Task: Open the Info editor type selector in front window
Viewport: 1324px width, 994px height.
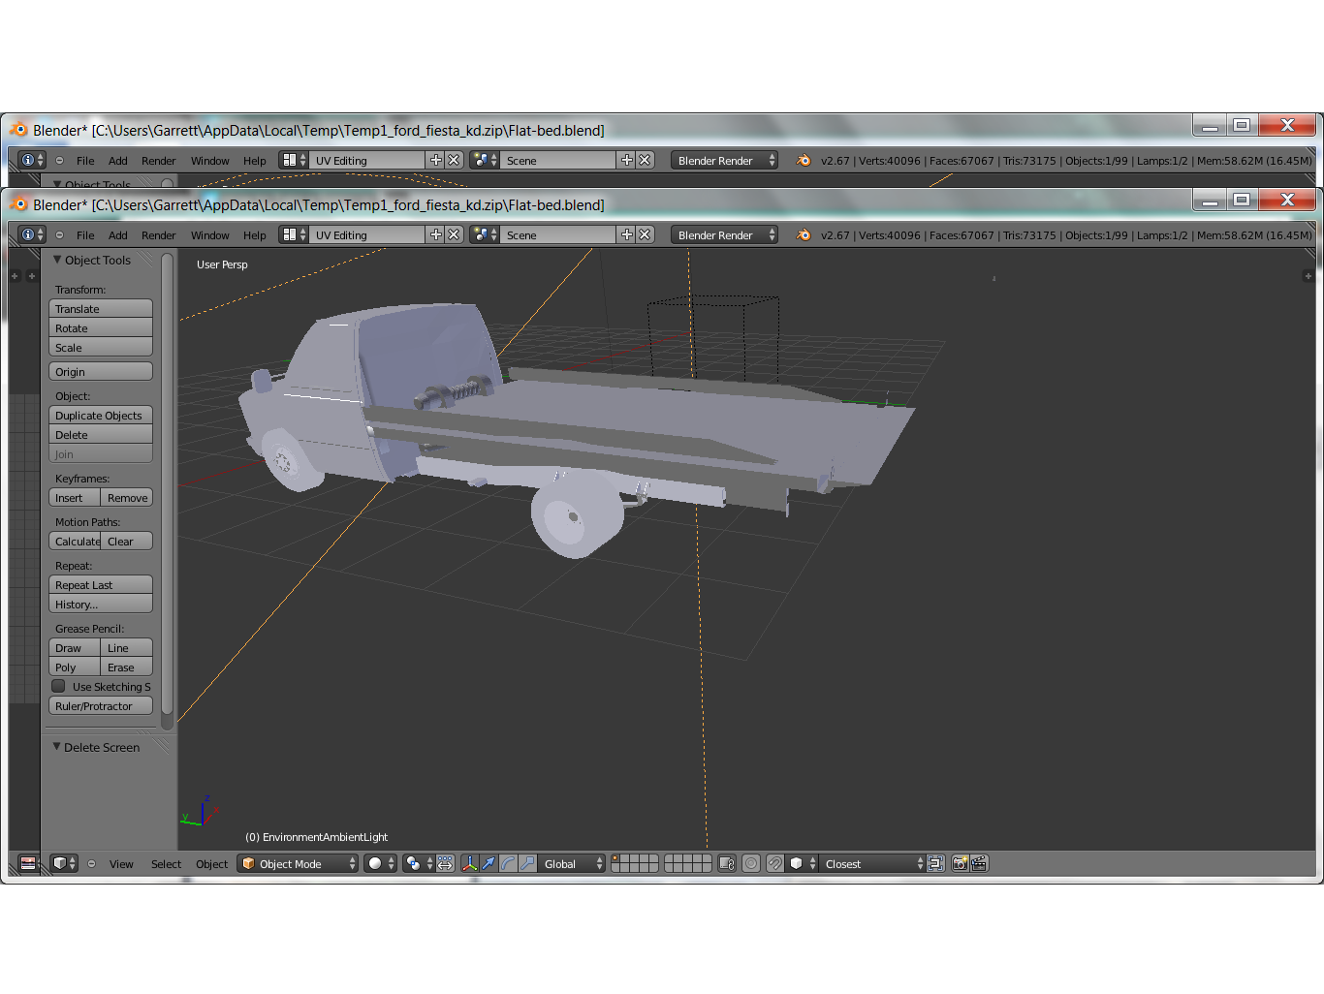Action: click(x=32, y=234)
